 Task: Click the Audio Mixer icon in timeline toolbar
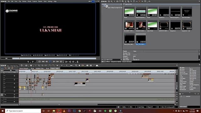91,66
